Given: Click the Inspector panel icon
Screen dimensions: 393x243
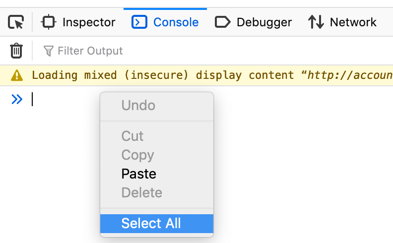Looking at the screenshot, I should click(49, 22).
